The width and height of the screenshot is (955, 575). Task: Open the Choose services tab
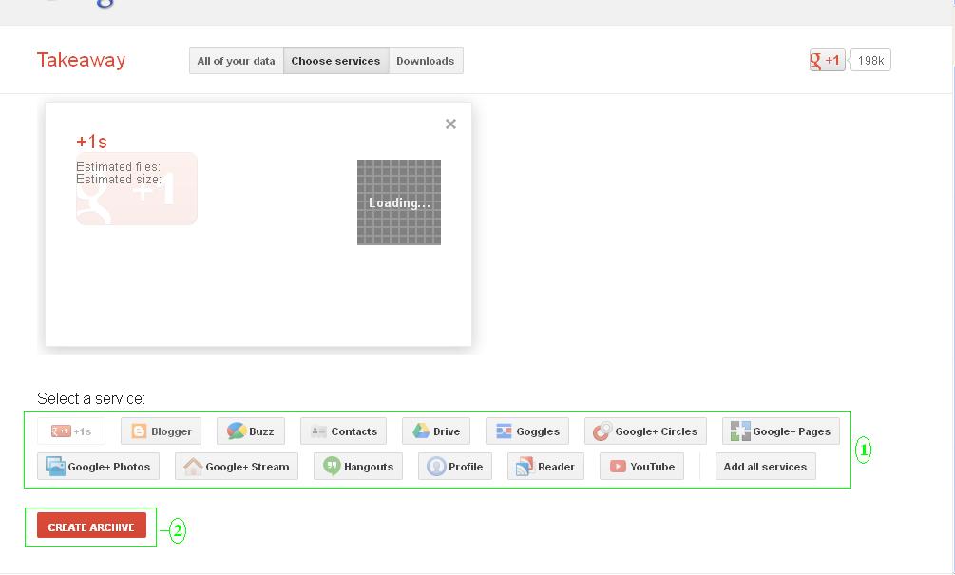336,61
